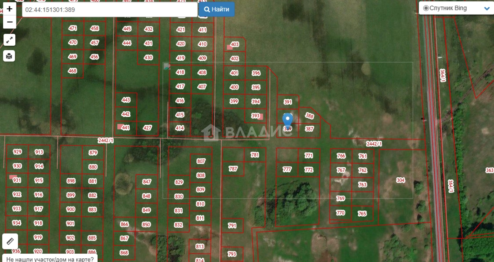This screenshot has width=494, height=262.
Task: Select parcel 468 on the map
Action: [x=72, y=71]
